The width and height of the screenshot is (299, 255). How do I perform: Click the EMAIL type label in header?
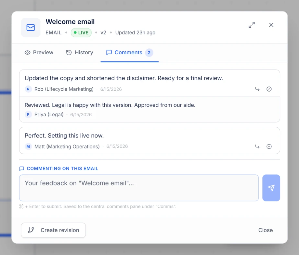[53, 32]
